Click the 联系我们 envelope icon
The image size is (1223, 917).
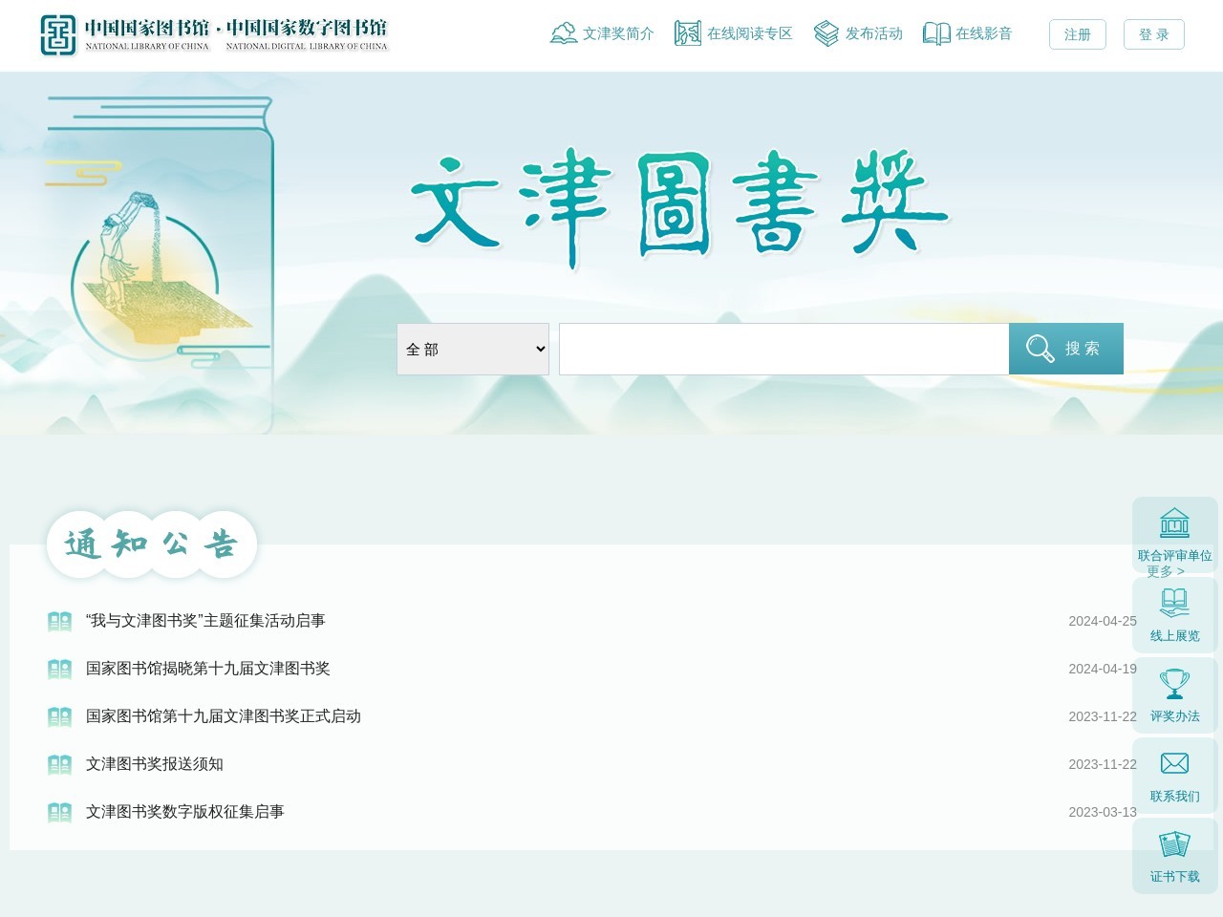click(x=1174, y=763)
